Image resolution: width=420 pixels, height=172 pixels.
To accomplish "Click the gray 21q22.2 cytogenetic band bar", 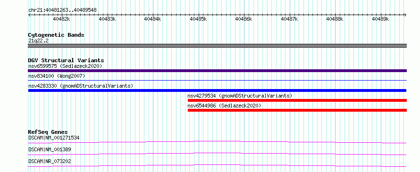I will click(217, 46).
